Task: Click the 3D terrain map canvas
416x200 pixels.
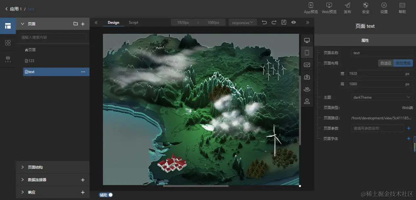Action: point(201,110)
